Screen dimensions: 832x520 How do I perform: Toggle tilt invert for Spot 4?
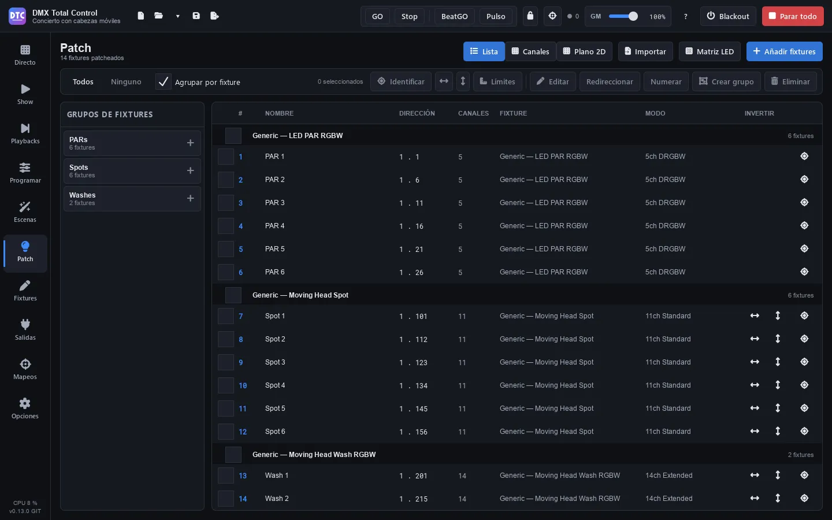click(778, 385)
